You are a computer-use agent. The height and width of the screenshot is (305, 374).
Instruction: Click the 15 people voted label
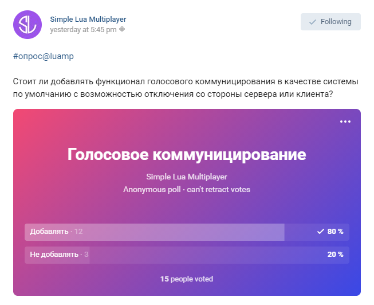coord(187,279)
